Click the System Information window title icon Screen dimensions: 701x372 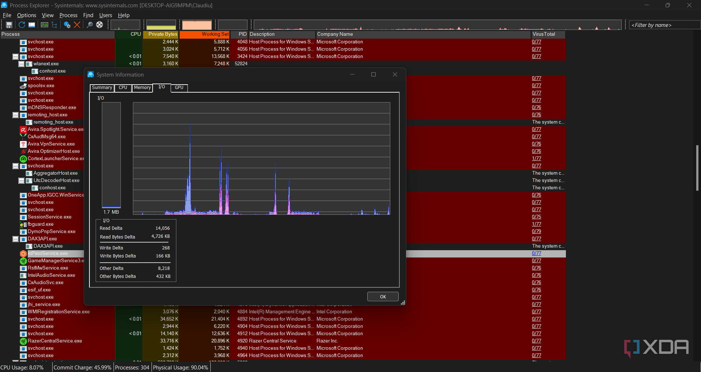point(91,74)
